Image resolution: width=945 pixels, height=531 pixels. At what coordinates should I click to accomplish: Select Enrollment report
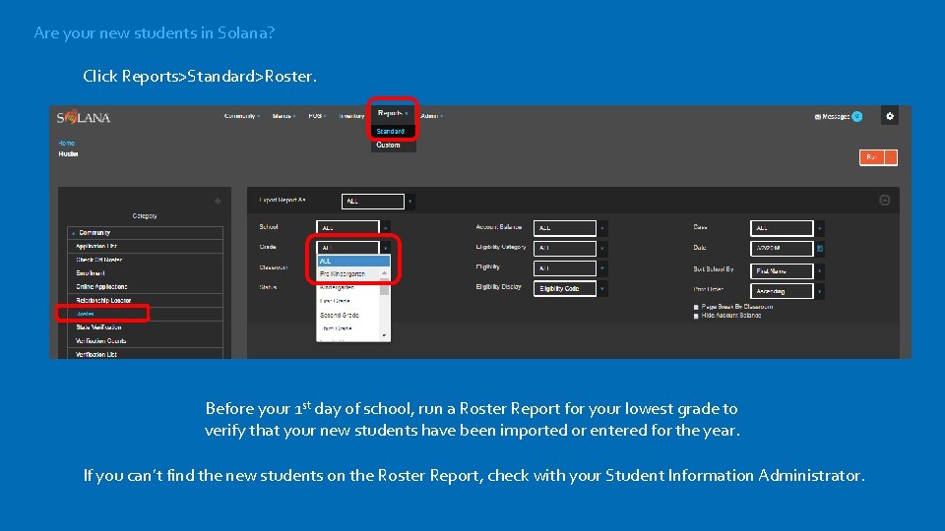point(145,273)
